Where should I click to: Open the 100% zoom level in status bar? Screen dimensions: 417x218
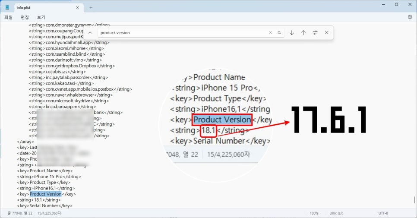tap(314, 213)
